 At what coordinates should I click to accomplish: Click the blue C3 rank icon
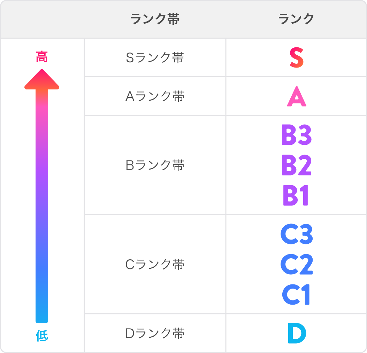click(296, 235)
